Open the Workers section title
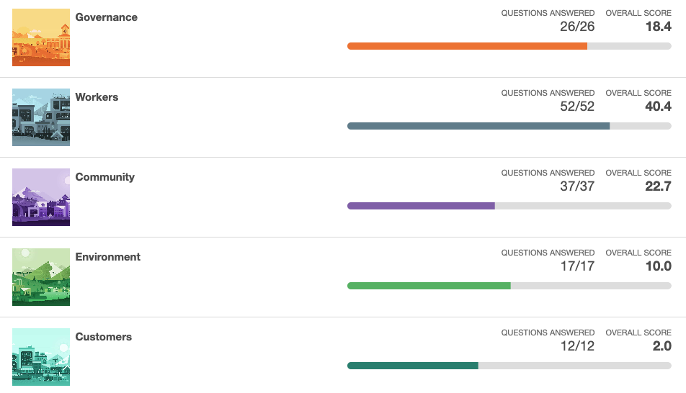The image size is (686, 393). point(97,97)
